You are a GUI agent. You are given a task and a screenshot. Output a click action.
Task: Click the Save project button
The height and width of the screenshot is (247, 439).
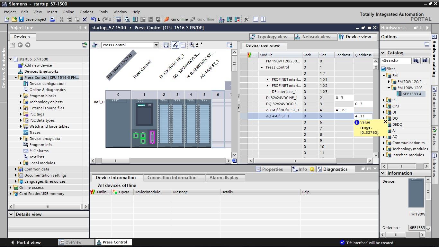pyautogui.click(x=32, y=19)
